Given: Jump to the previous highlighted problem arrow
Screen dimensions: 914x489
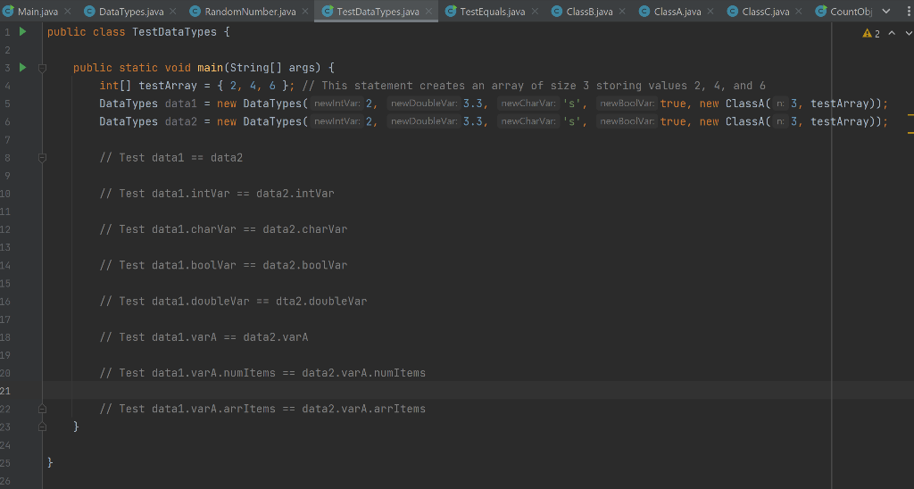Looking at the screenshot, I should [892, 33].
